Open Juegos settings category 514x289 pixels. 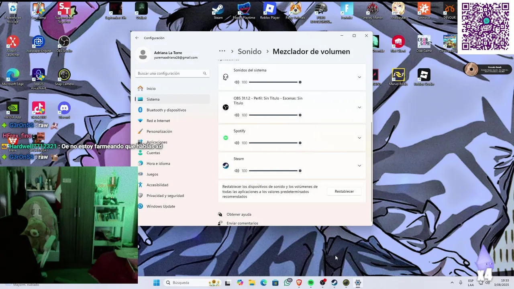pos(172,174)
